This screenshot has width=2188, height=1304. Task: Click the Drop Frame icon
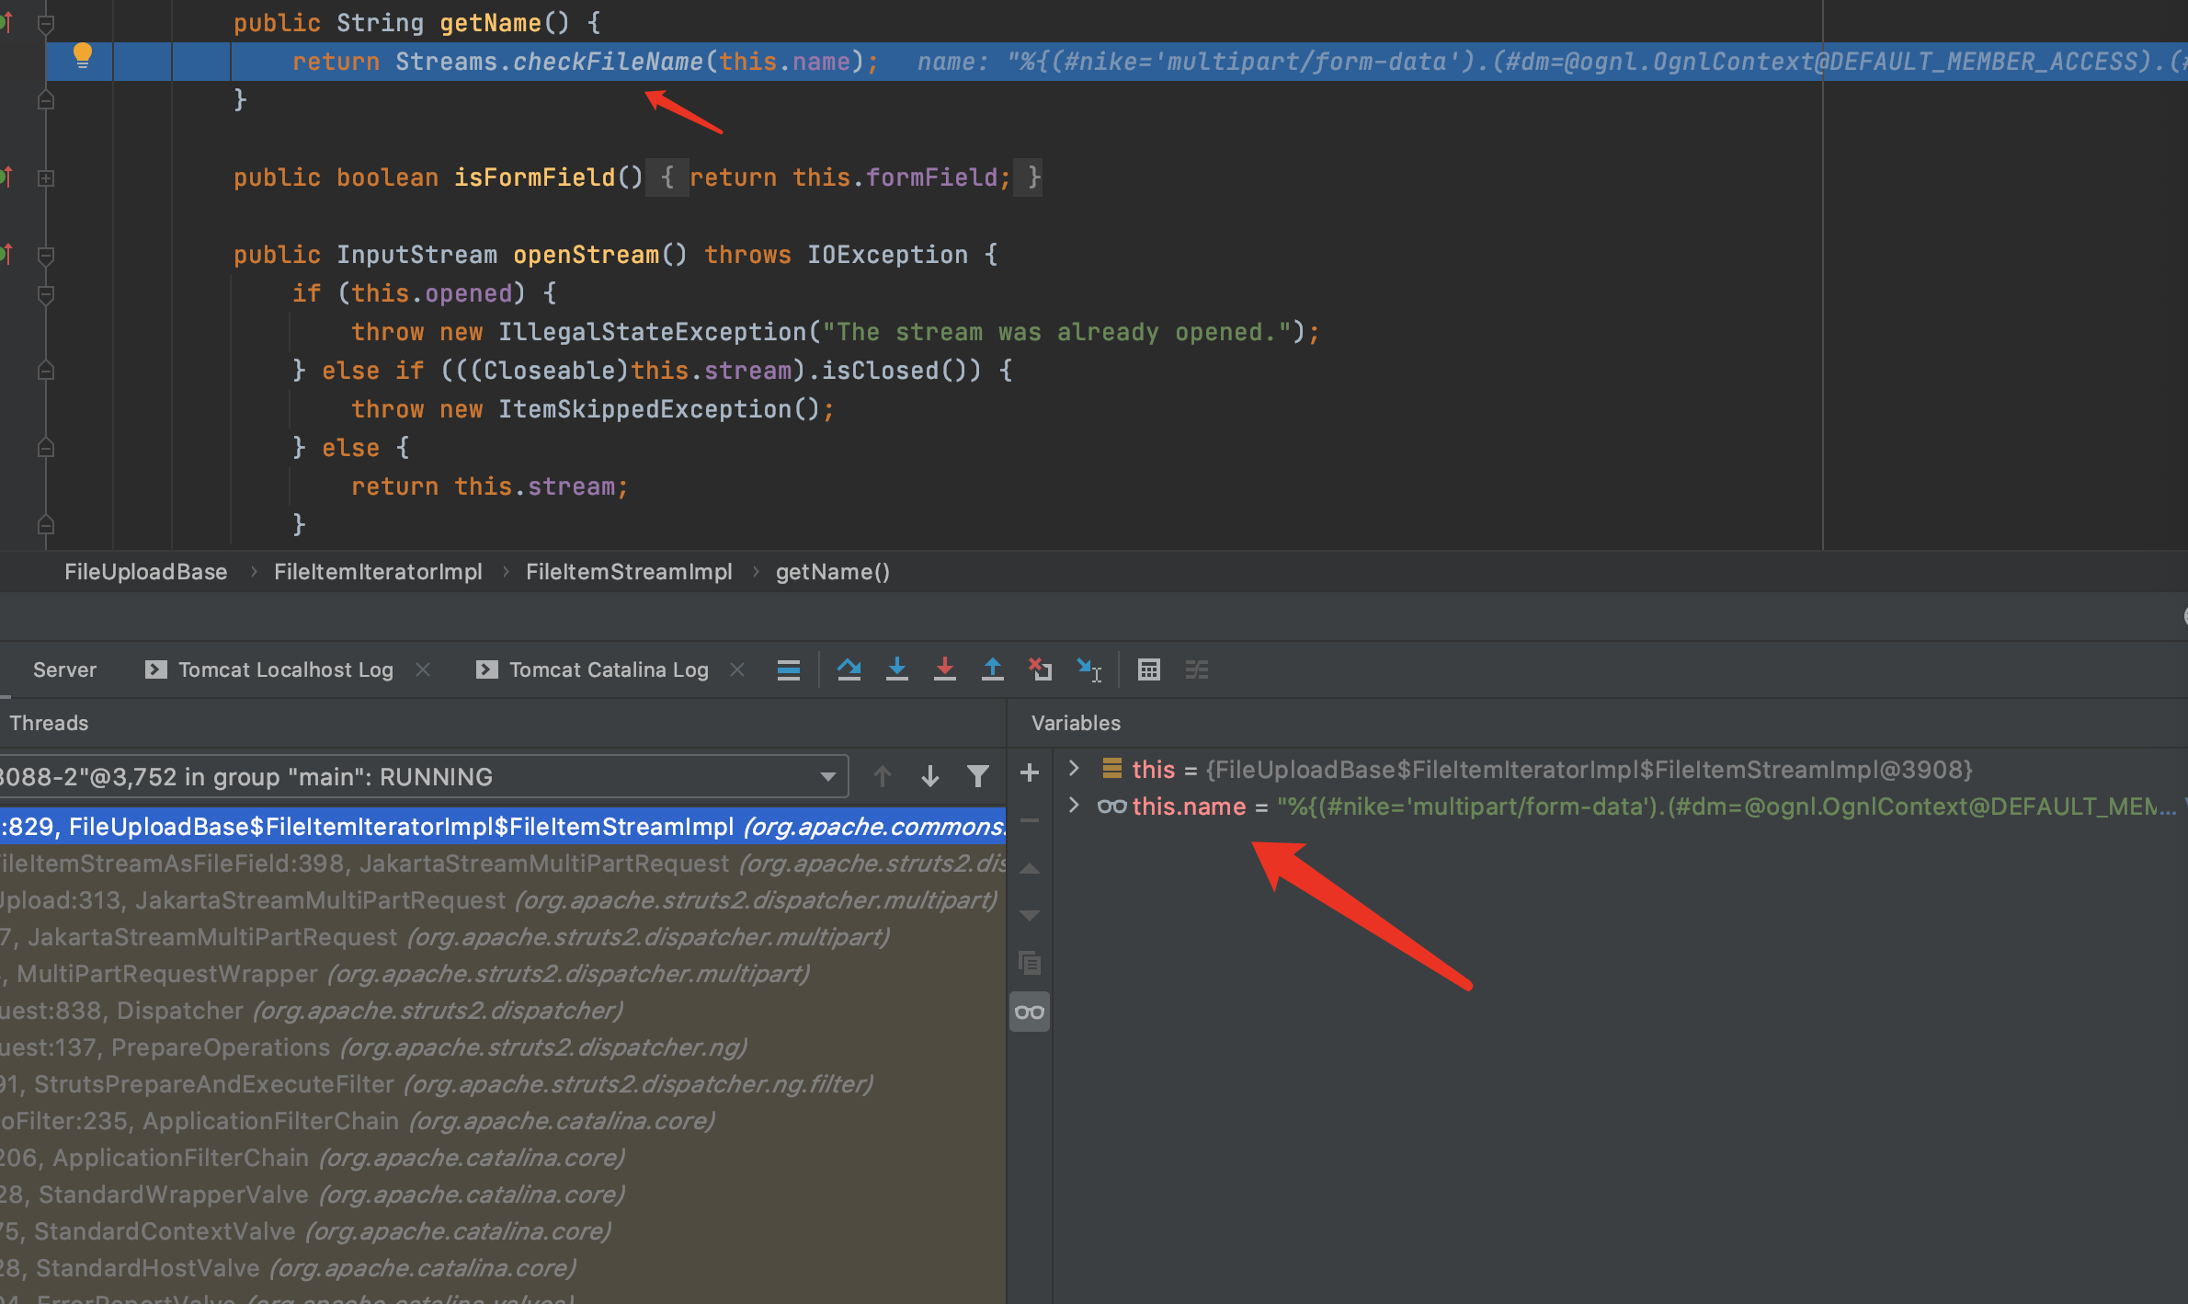point(1041,670)
